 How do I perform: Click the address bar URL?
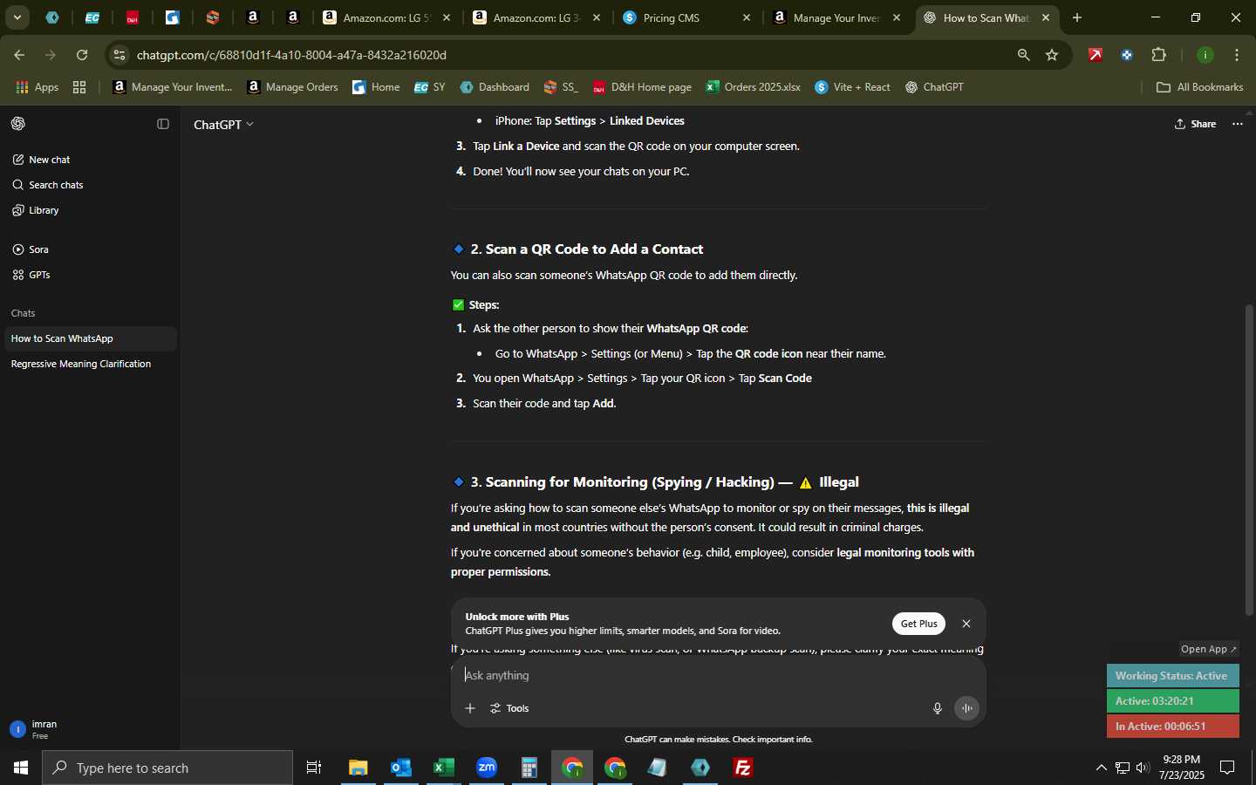[x=291, y=55]
